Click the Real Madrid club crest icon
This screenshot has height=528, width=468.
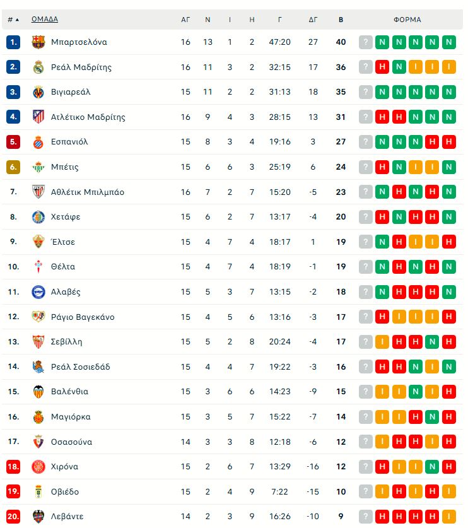tap(38, 67)
